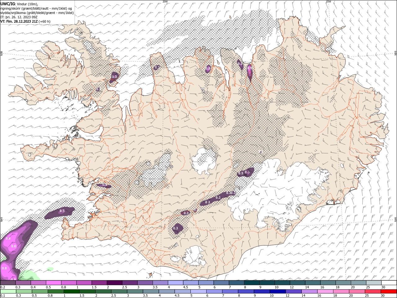The height and width of the screenshot is (298, 397).
Task: Select the snow legend swatch between 1.5 and 2
Action: (x=99, y=283)
